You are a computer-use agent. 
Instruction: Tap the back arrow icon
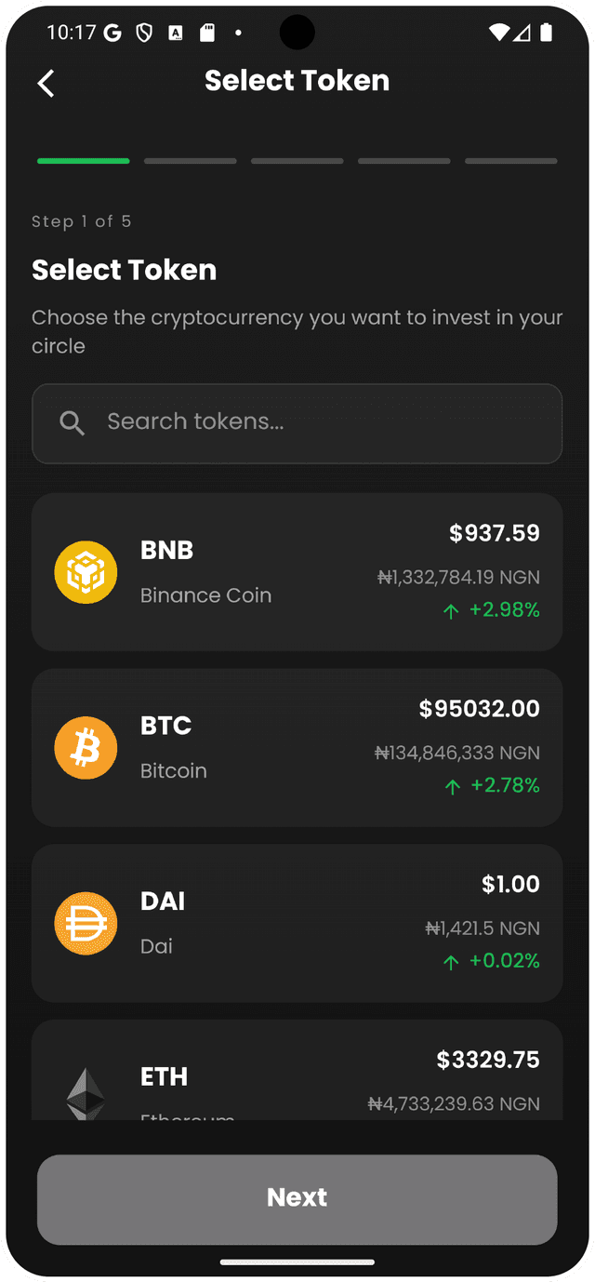45,83
